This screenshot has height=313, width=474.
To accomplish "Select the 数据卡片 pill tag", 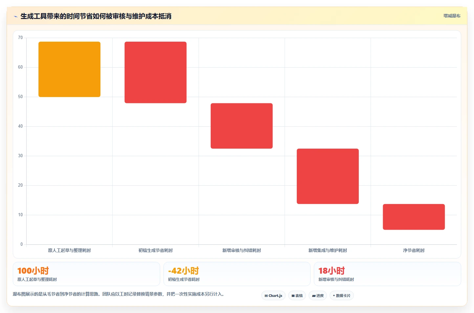I will tap(342, 296).
